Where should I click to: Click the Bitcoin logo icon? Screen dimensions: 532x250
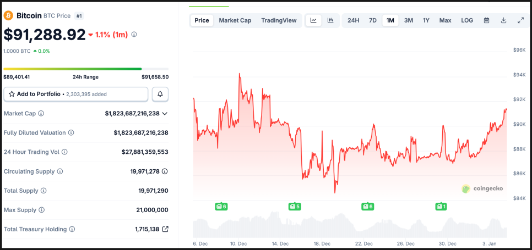(8, 16)
